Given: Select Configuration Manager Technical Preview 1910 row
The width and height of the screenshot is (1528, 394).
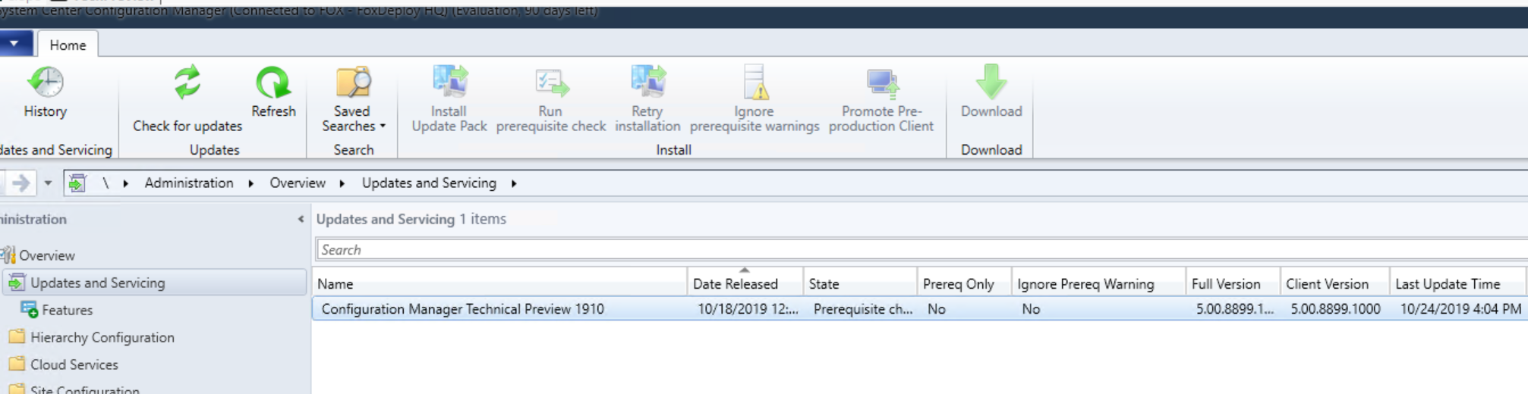Looking at the screenshot, I should [x=918, y=309].
